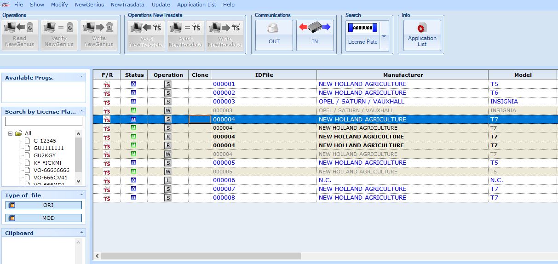Viewport: 558px width, 264px height.
Task: Collapse the All tree node
Action: (10, 133)
